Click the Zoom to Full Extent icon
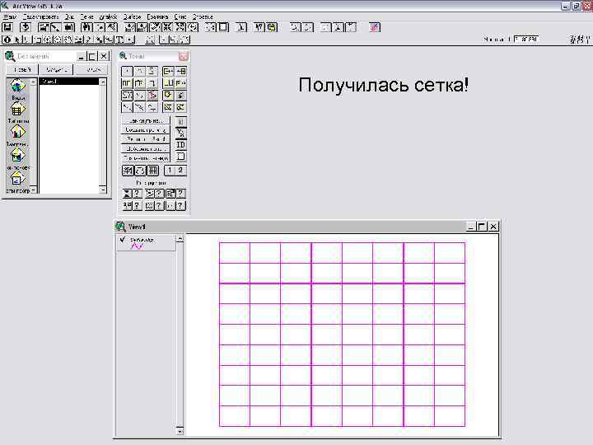This screenshot has width=593, height=445. [130, 27]
